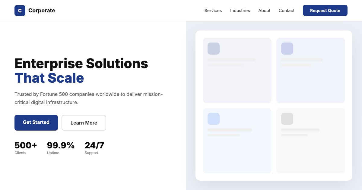Screen dimensions: 362x190
Task: Select the bottom-right dashboard preview card
Action: (x=310, y=151)
